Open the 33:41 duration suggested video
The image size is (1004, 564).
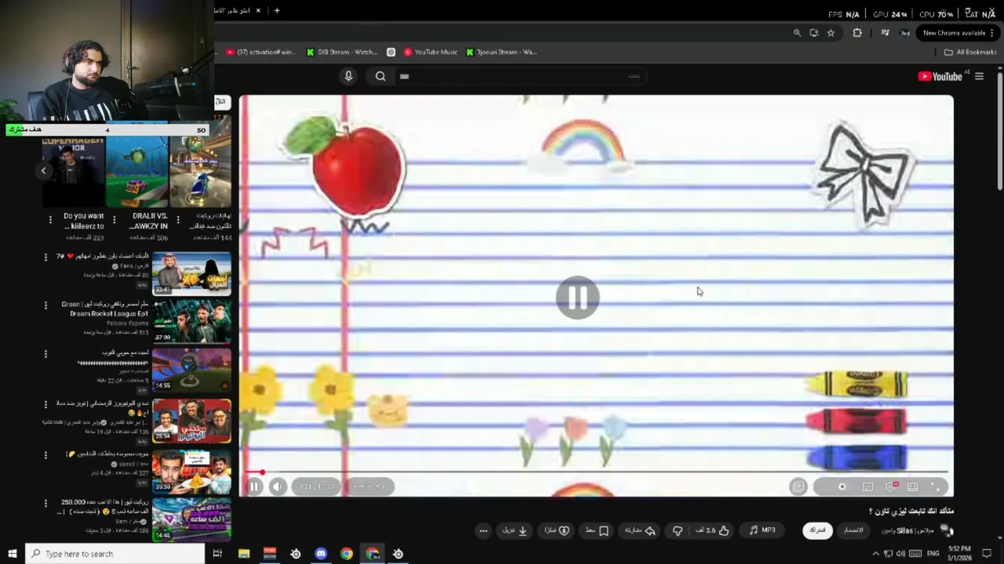191,273
